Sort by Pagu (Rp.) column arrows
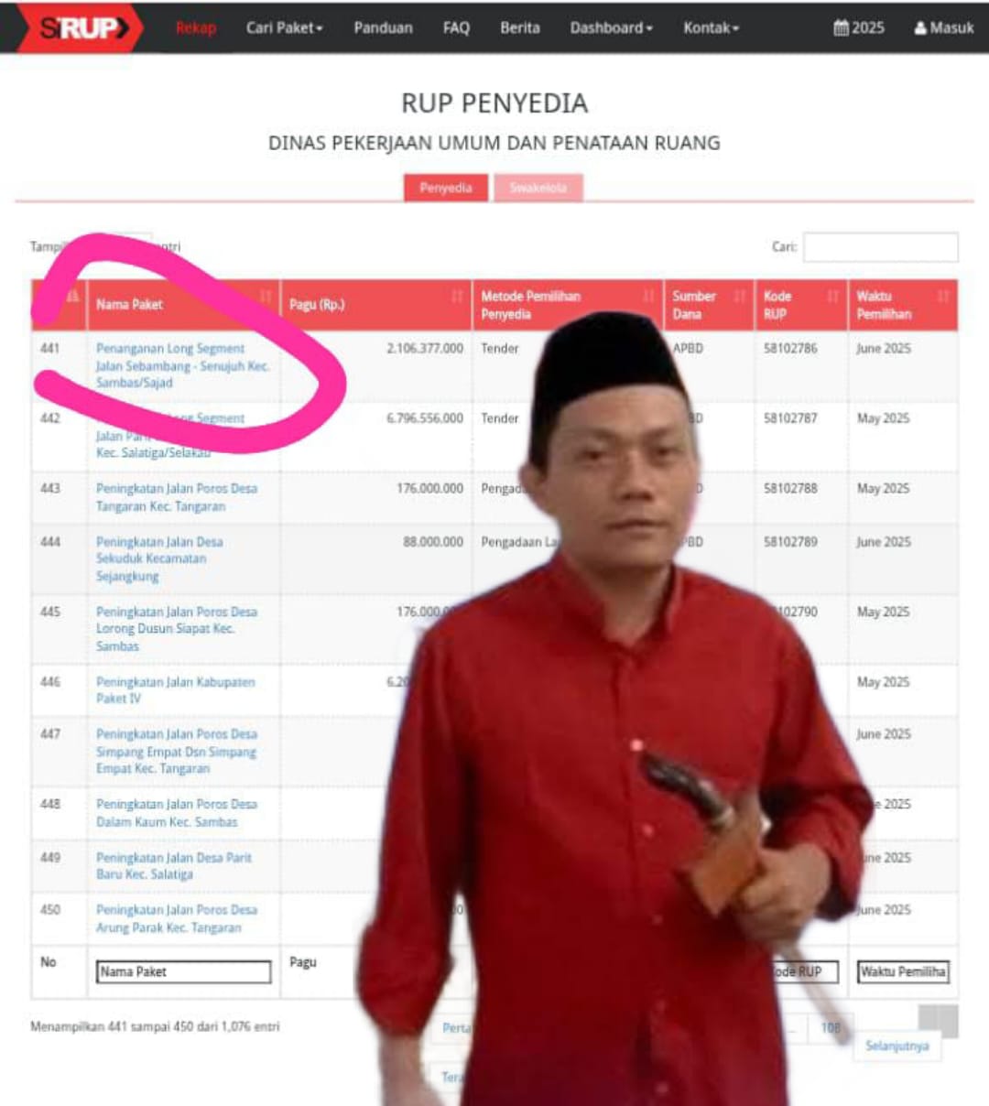Image resolution: width=989 pixels, height=1106 pixels. [457, 296]
